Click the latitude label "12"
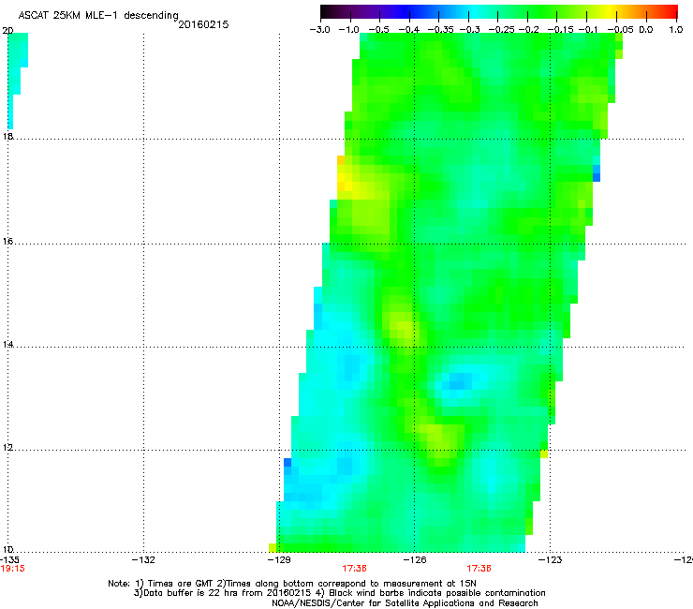 [x=7, y=448]
